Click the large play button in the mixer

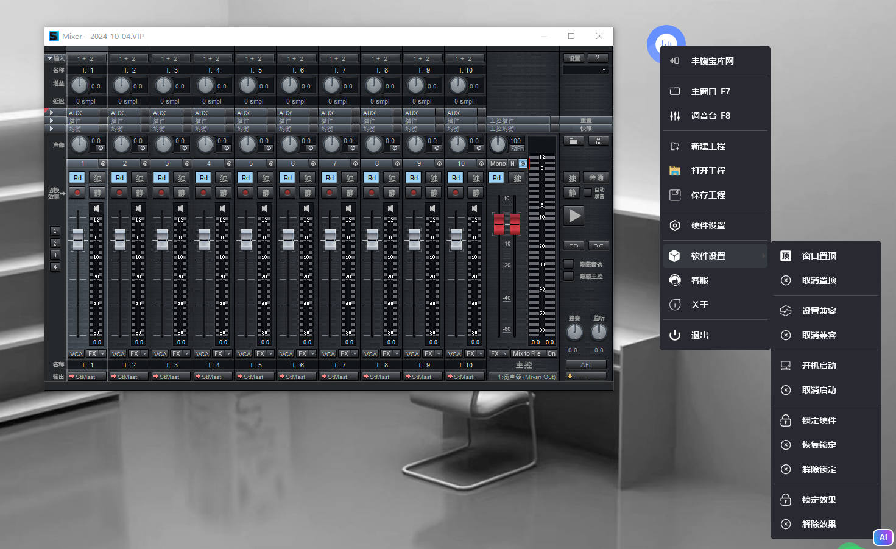pyautogui.click(x=574, y=216)
